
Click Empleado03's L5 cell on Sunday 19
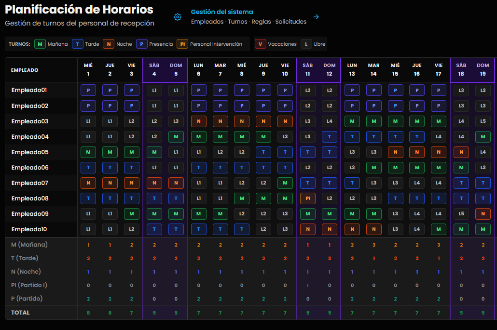(483, 121)
